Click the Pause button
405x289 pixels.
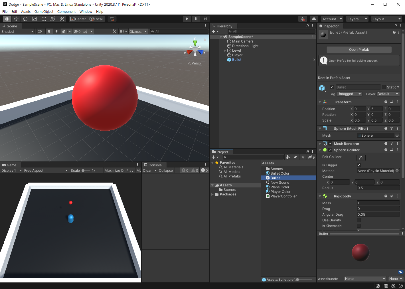pos(196,19)
